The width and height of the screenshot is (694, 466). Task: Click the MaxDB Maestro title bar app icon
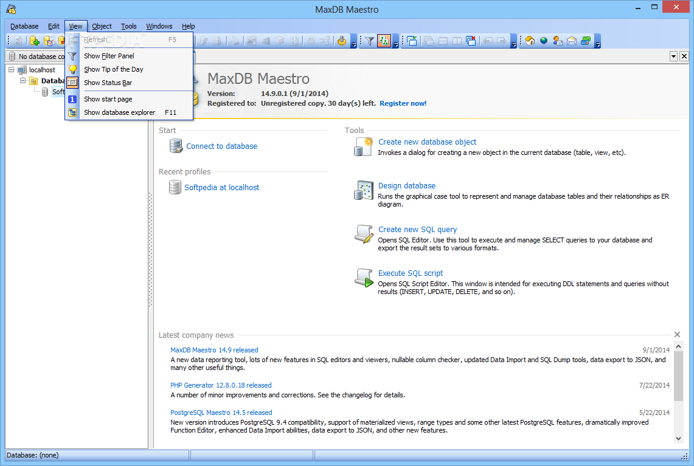[12, 9]
